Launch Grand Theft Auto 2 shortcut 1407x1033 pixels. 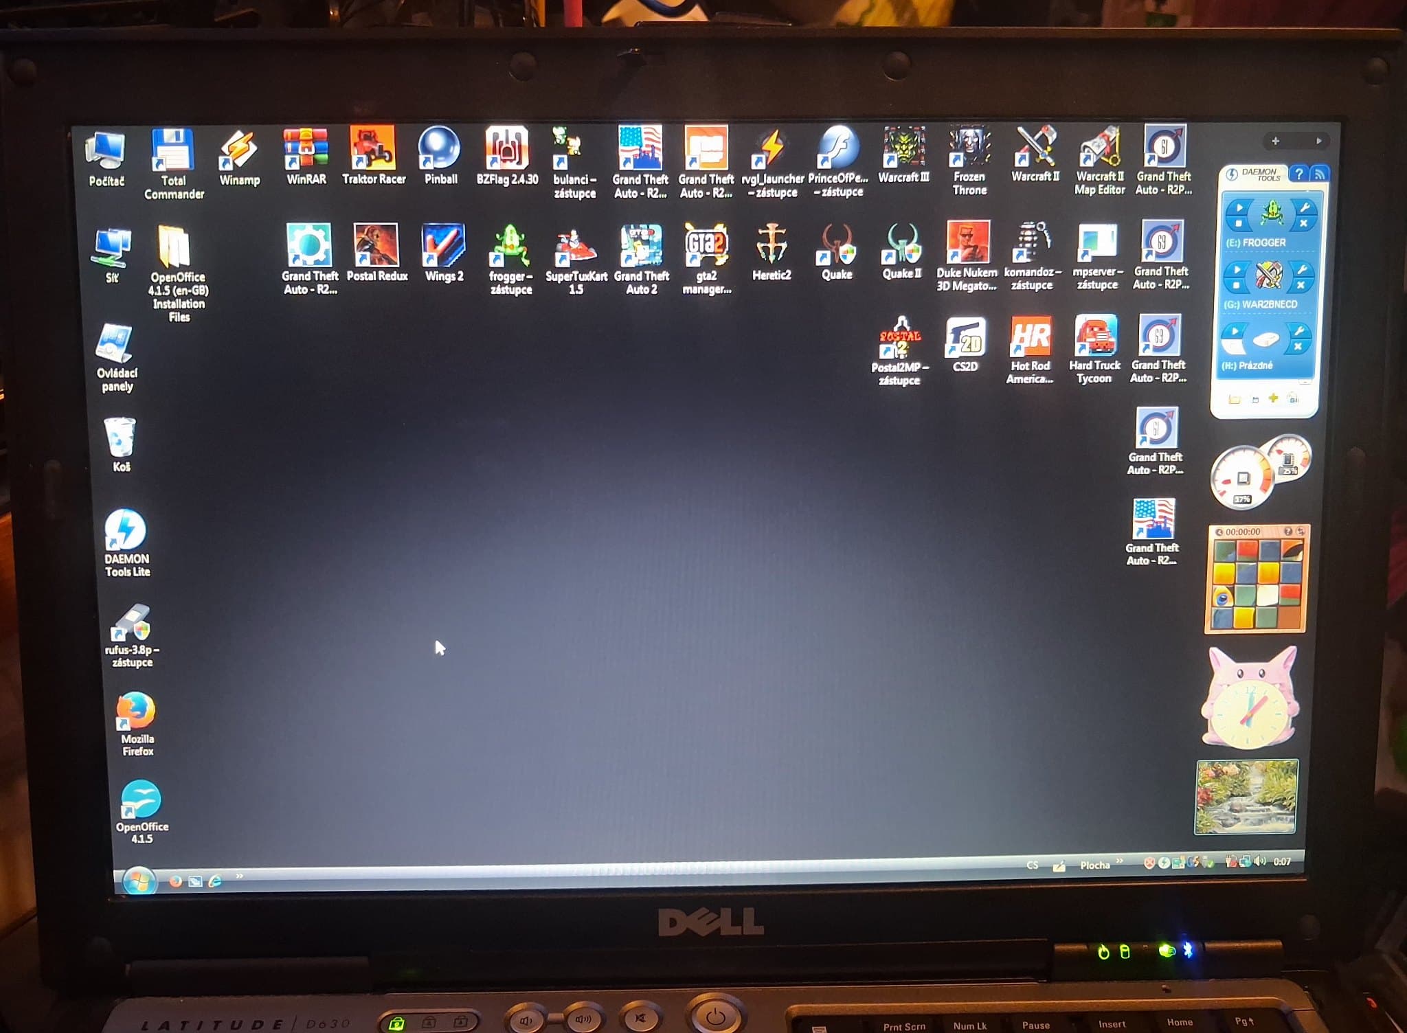tap(642, 259)
